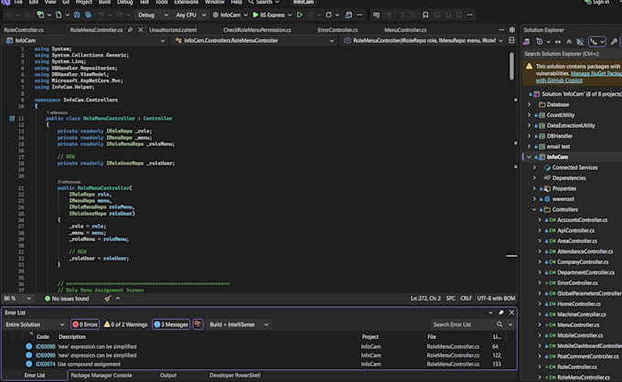The image size is (622, 382).
Task: Click the CRLF line ending indicator
Action: pos(466,299)
